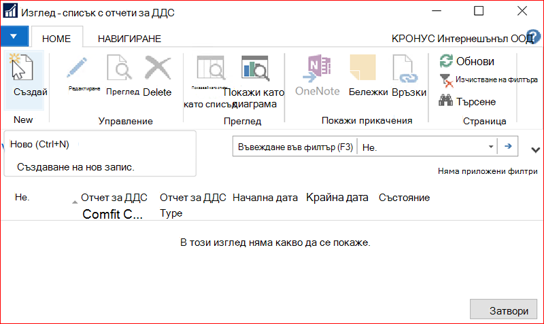Sort by Начална дата column header
The height and width of the screenshot is (324, 544).
[x=265, y=198]
